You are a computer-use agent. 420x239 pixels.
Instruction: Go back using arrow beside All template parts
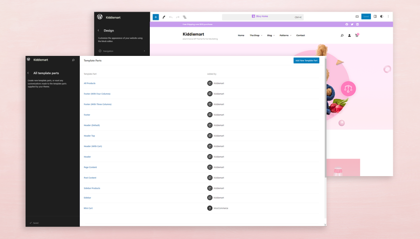[x=28, y=73]
